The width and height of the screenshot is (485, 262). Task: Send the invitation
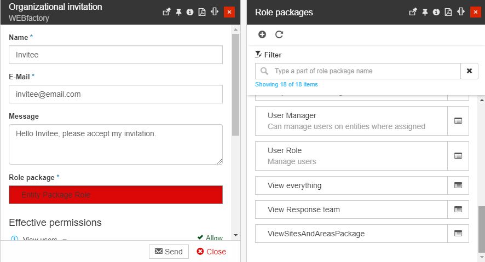[169, 252]
